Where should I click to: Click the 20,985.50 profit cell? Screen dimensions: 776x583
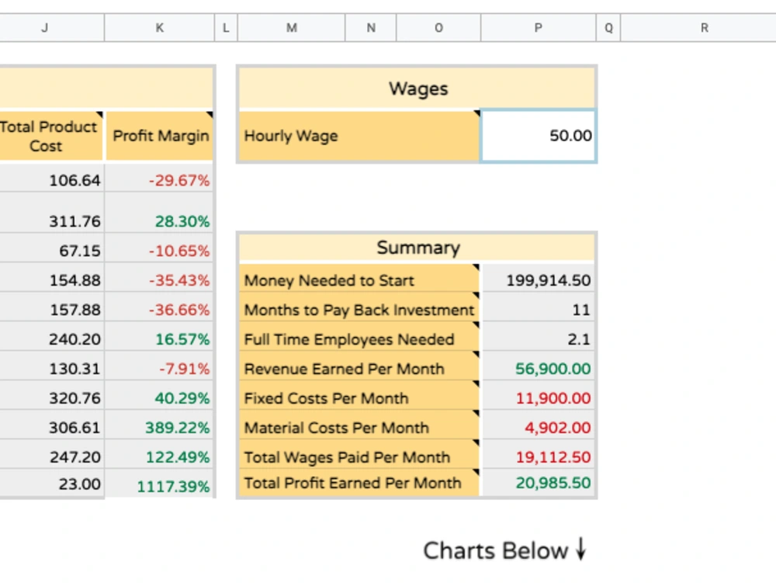539,483
